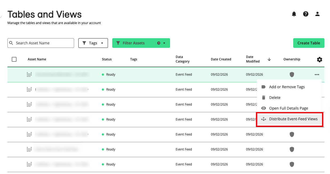Click ownership shield icon in first row

292,75
